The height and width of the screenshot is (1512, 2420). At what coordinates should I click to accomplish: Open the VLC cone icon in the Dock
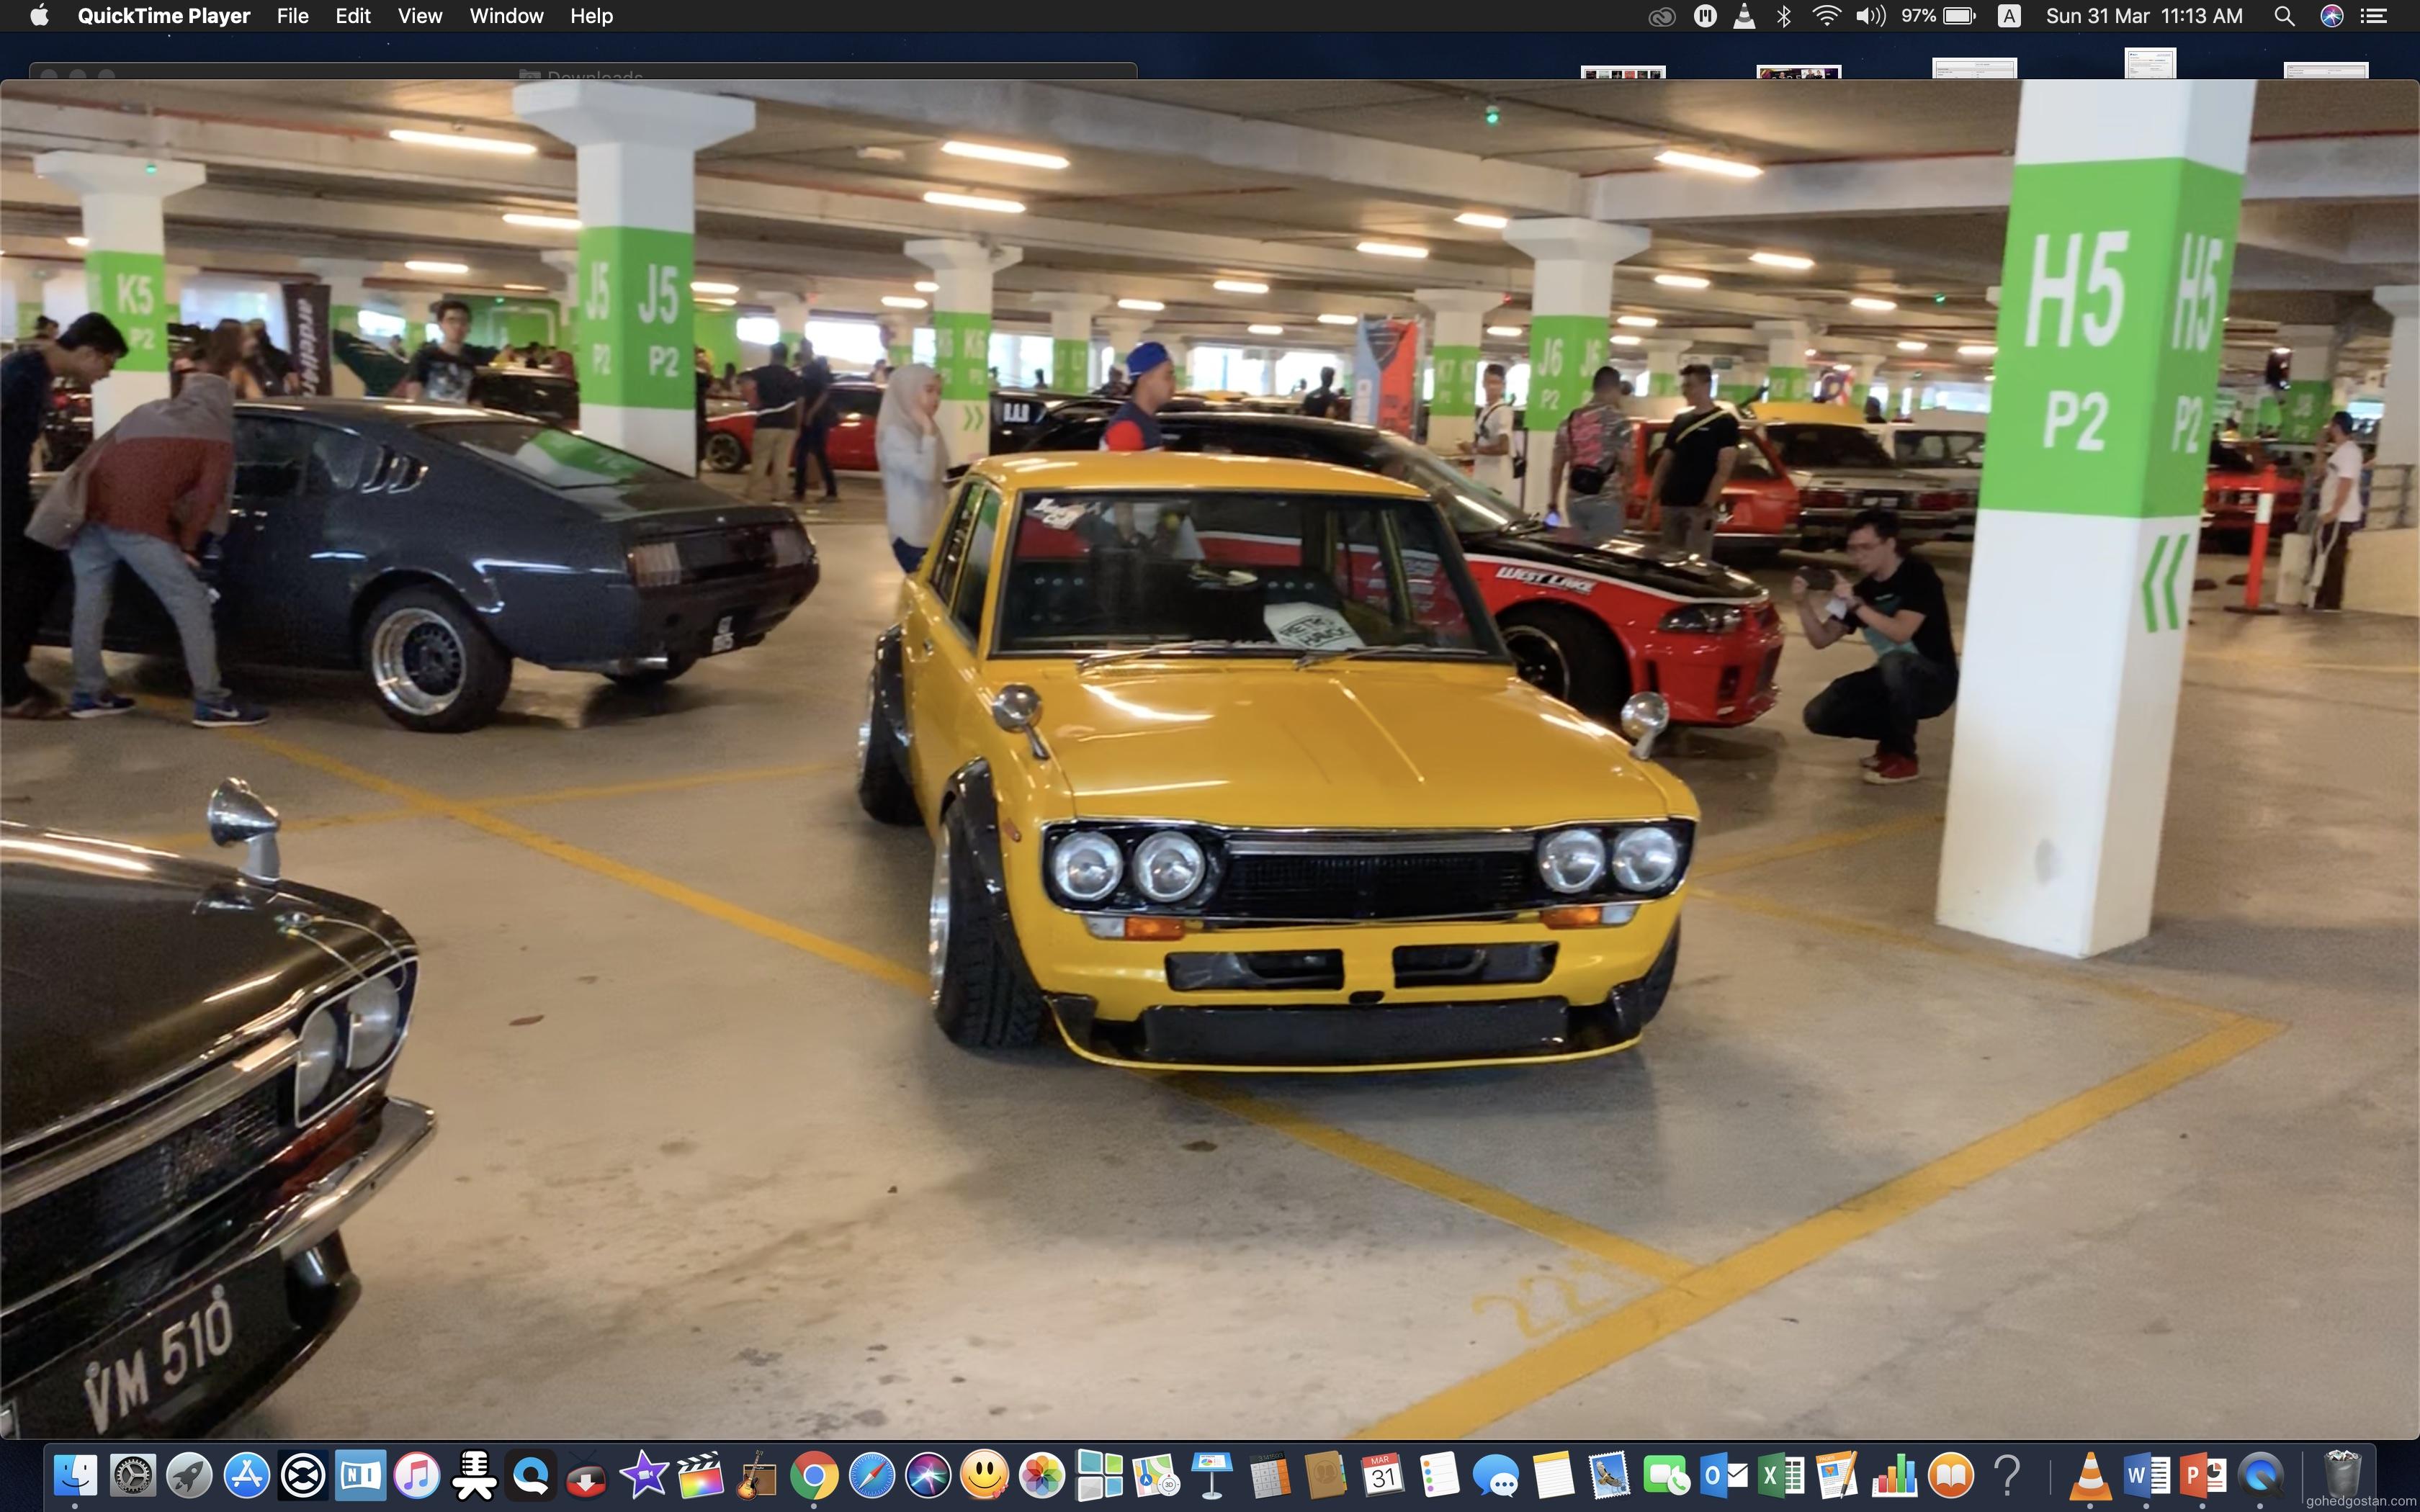click(2090, 1476)
